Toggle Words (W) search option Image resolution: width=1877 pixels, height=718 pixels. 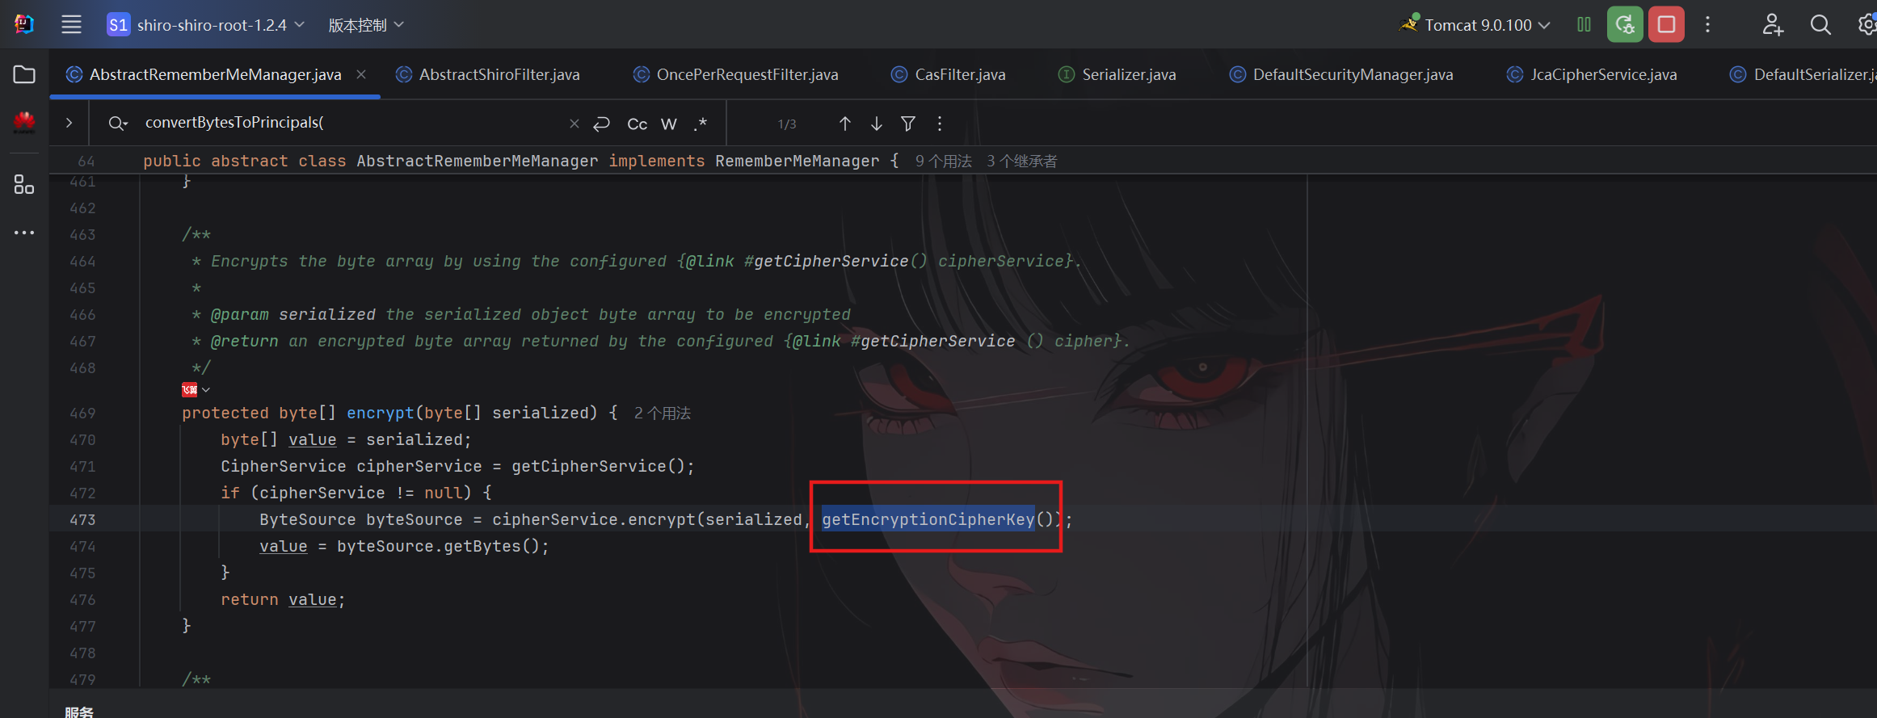coord(668,124)
